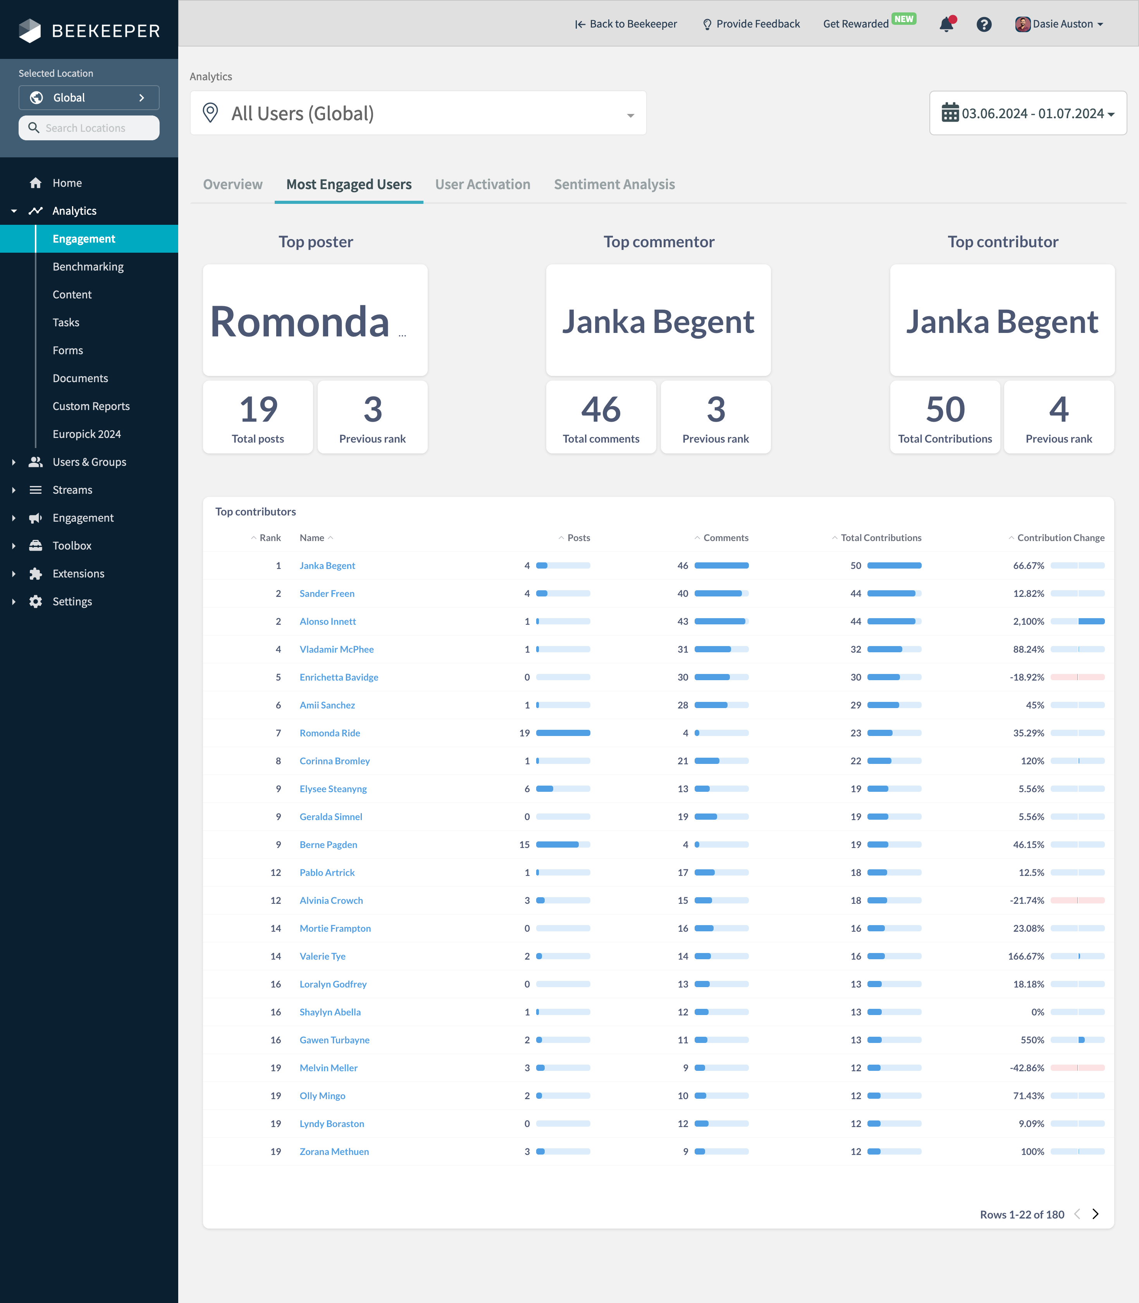Click the -42.86% value for Melvin Meller
1139x1303 pixels.
(x=1027, y=1068)
